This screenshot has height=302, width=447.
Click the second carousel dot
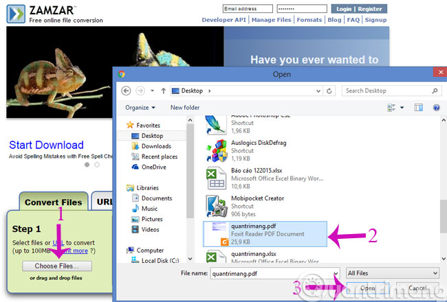pos(97,165)
